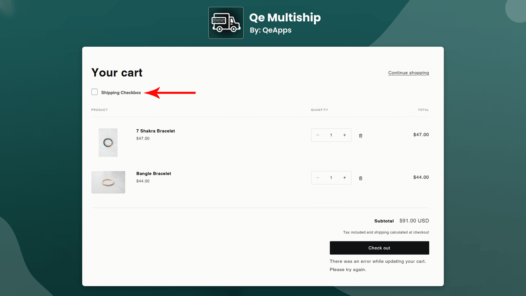The image size is (526, 296).
Task: Enable the Shipping Checkbox
Action: click(x=94, y=92)
